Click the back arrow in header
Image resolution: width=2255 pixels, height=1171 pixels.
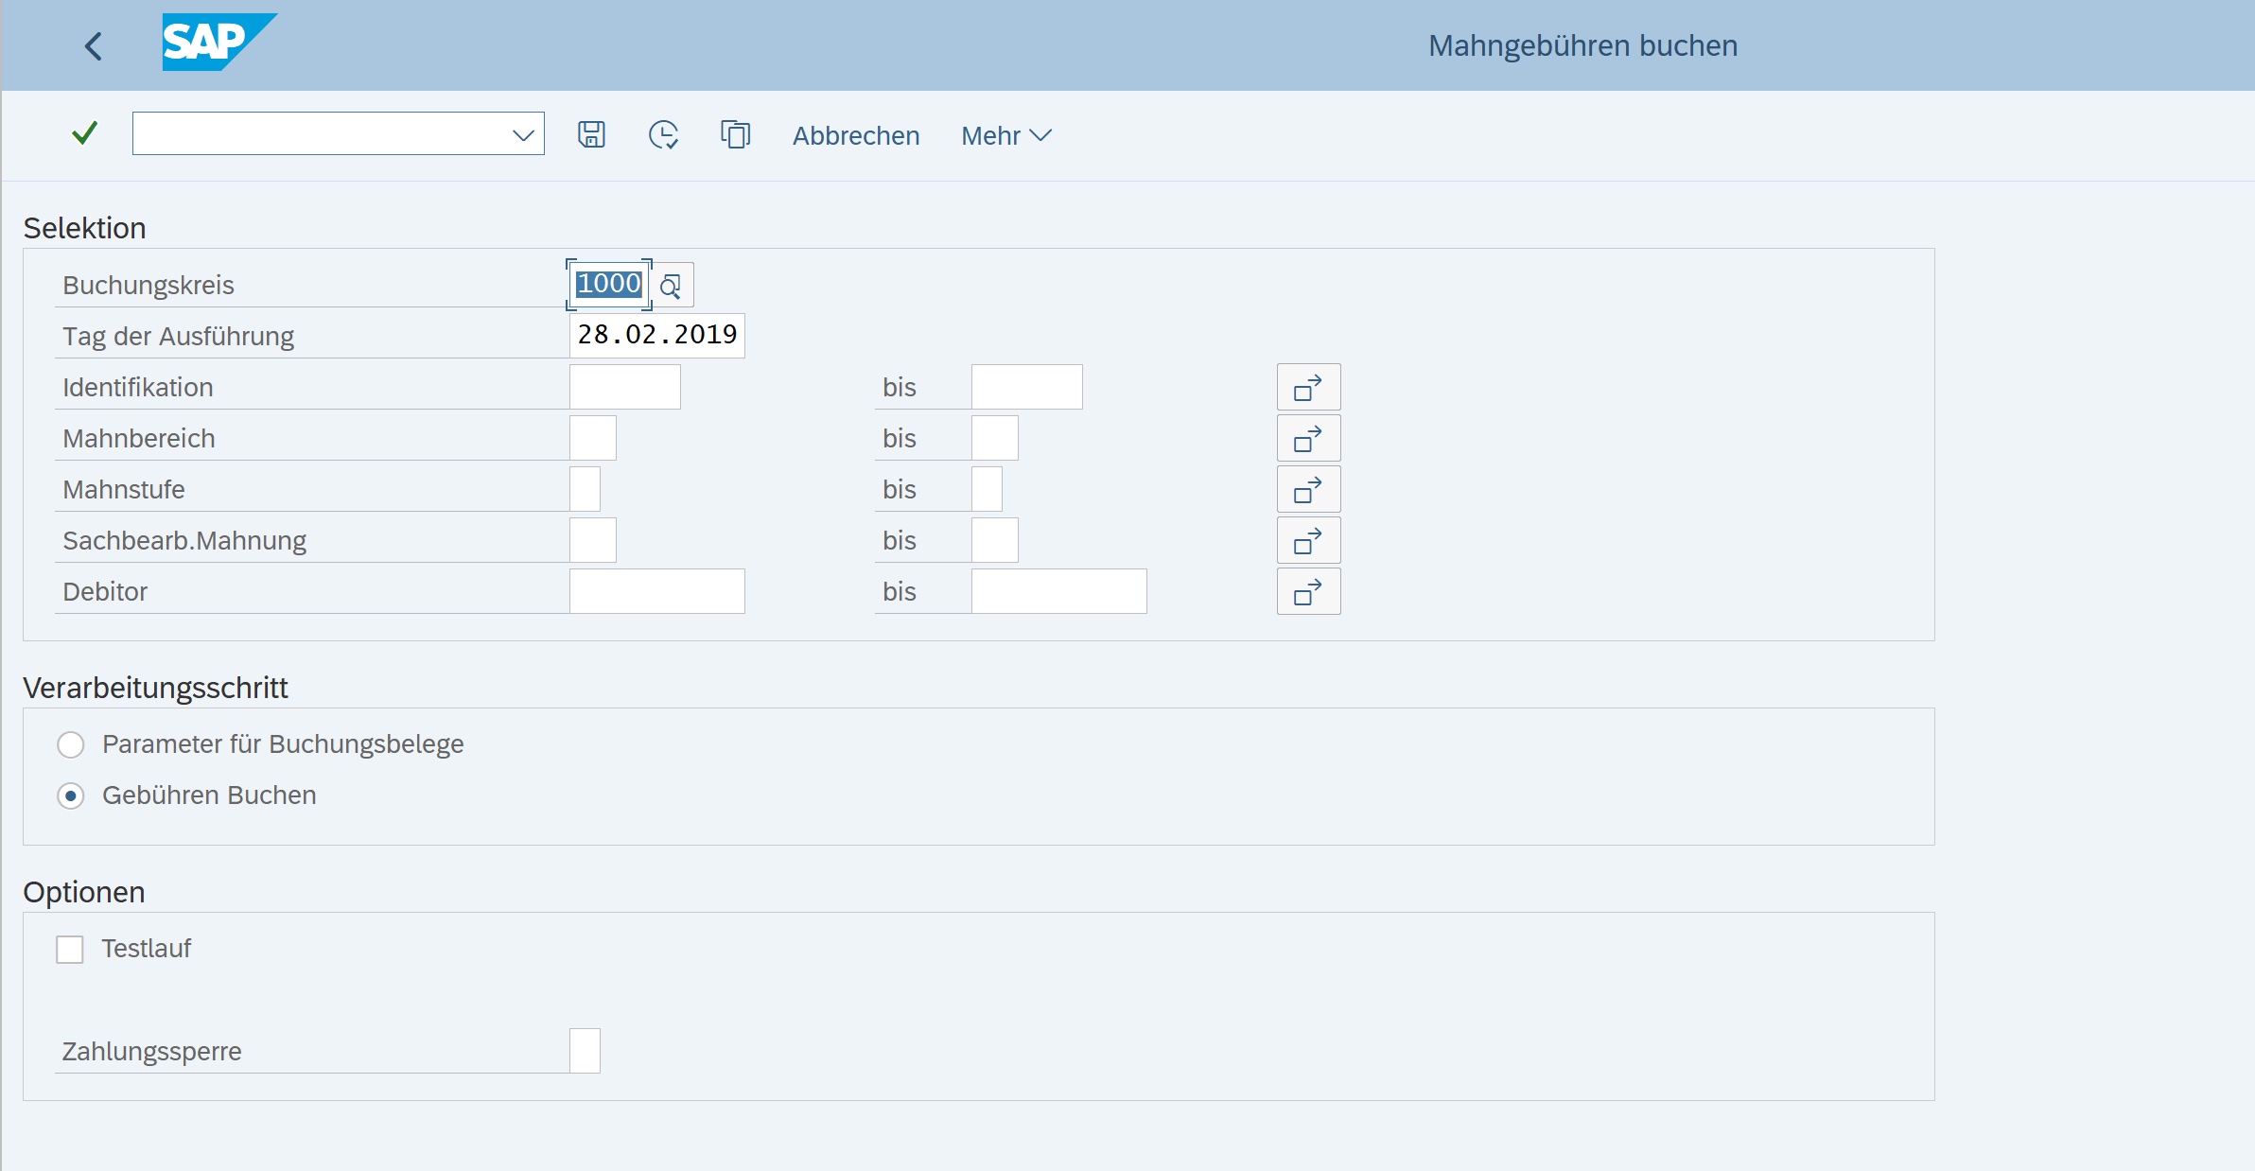coord(93,45)
